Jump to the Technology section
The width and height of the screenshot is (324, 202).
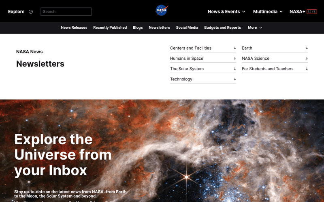point(203,79)
